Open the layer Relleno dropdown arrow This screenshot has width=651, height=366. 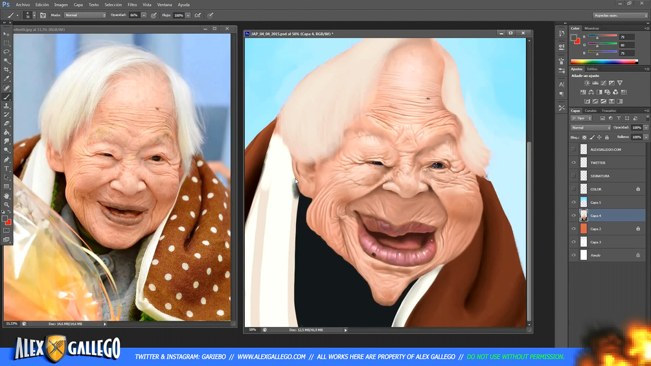pyautogui.click(x=646, y=137)
